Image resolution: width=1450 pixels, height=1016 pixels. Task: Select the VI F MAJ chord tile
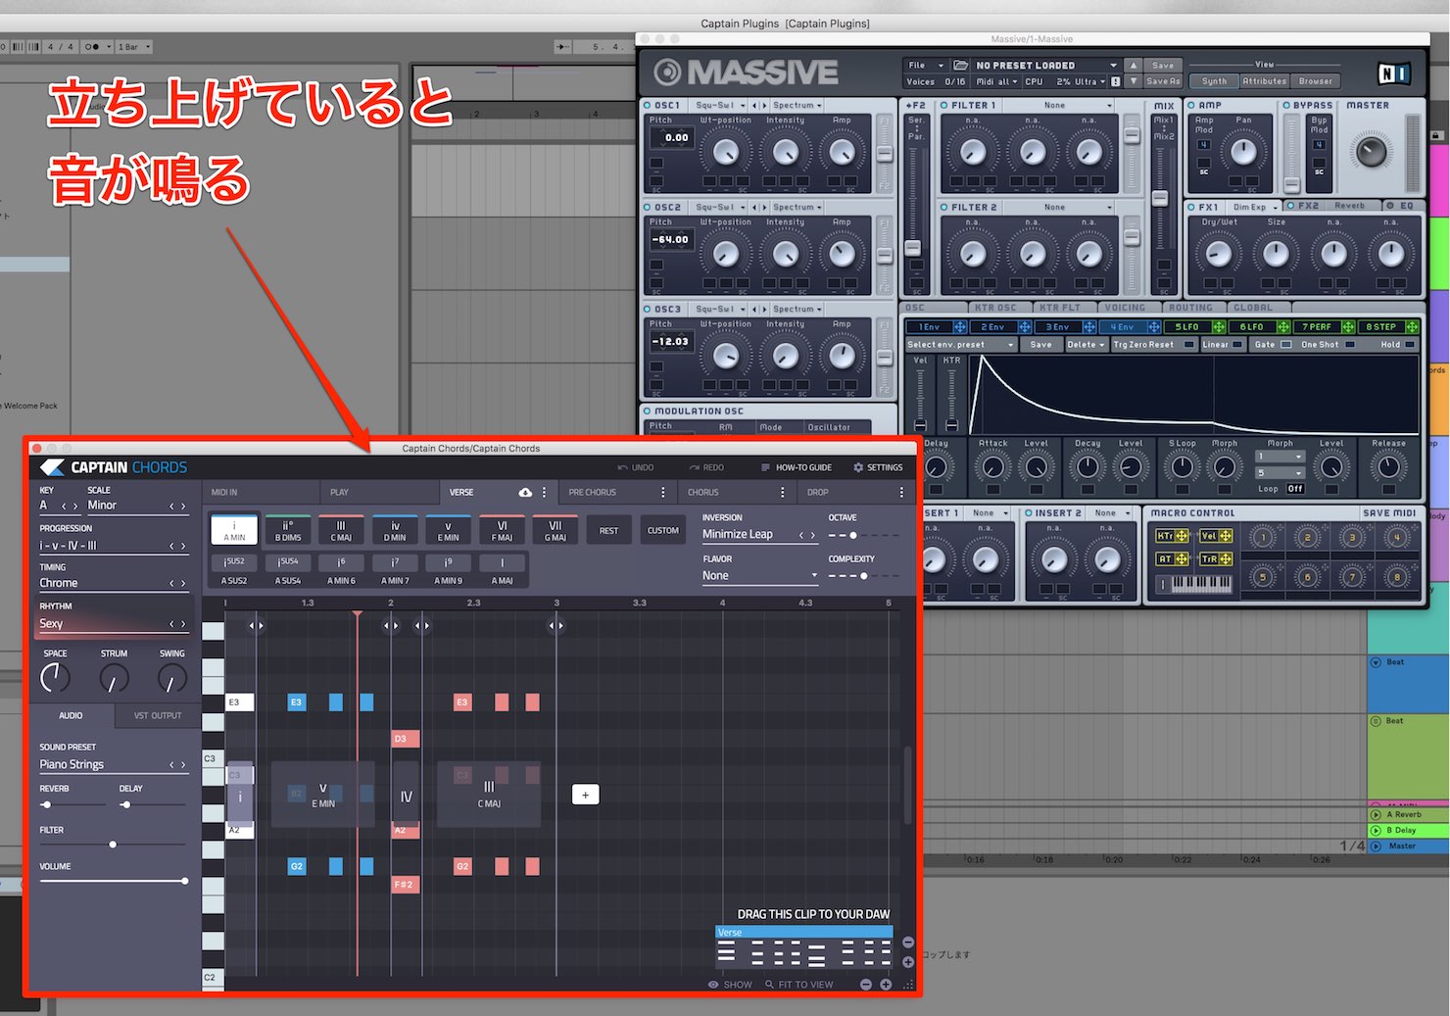502,530
